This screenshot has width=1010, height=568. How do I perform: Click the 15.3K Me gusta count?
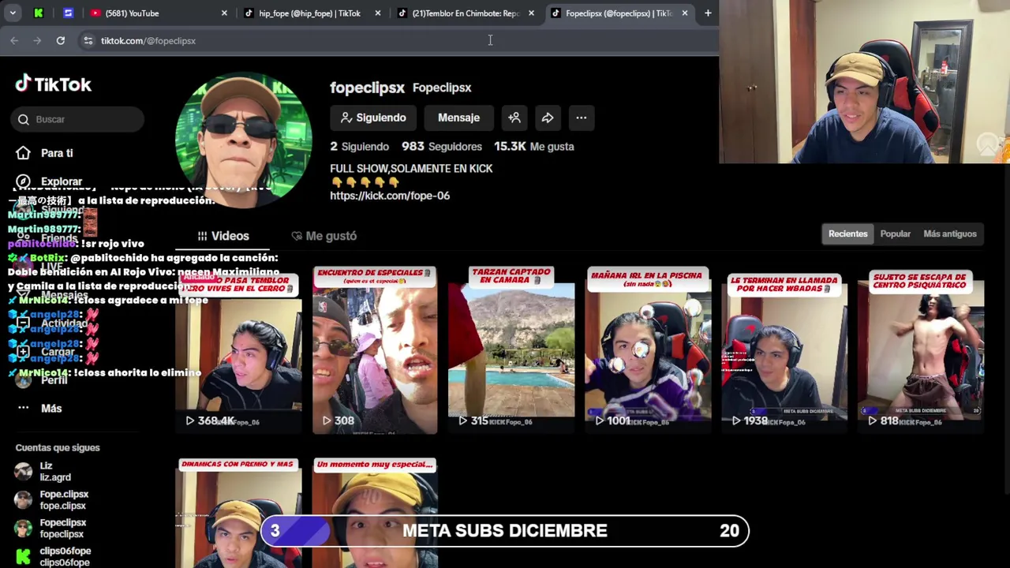(x=533, y=147)
